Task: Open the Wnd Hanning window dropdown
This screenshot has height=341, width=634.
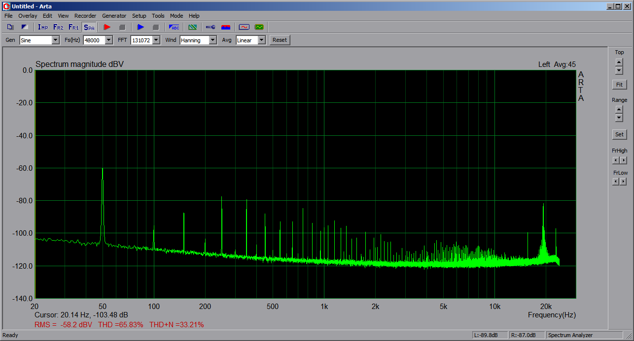Action: pyautogui.click(x=212, y=40)
